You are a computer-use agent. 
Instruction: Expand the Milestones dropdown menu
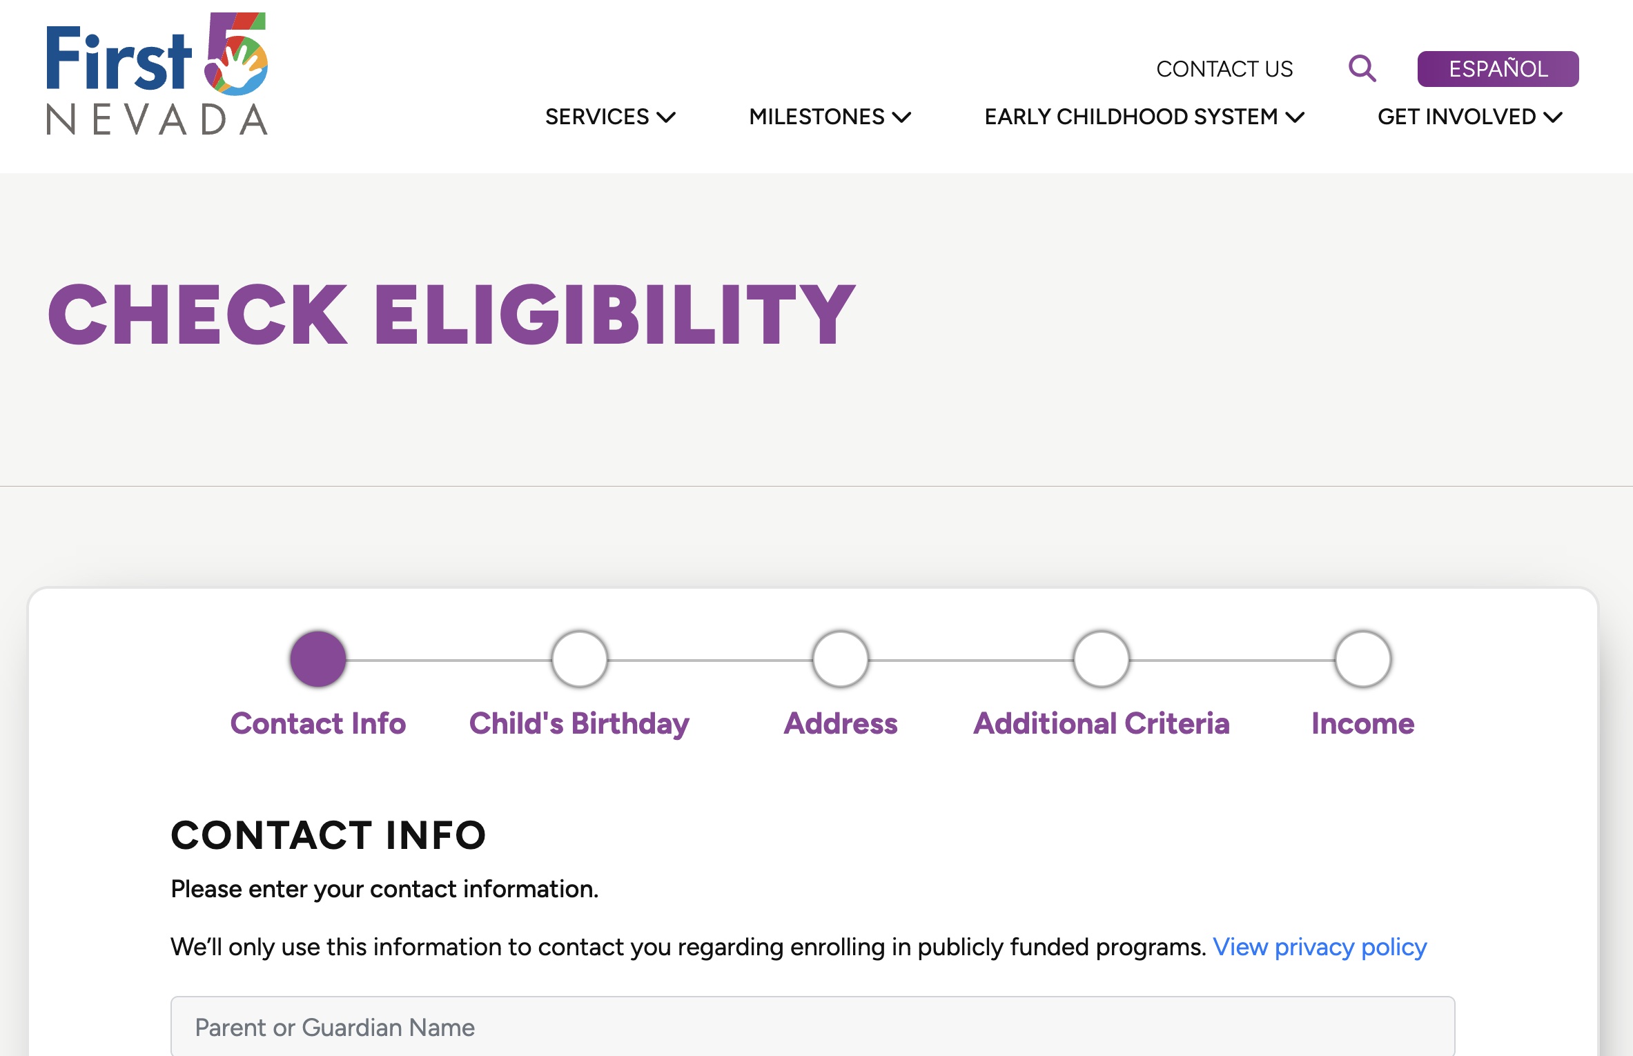(830, 115)
